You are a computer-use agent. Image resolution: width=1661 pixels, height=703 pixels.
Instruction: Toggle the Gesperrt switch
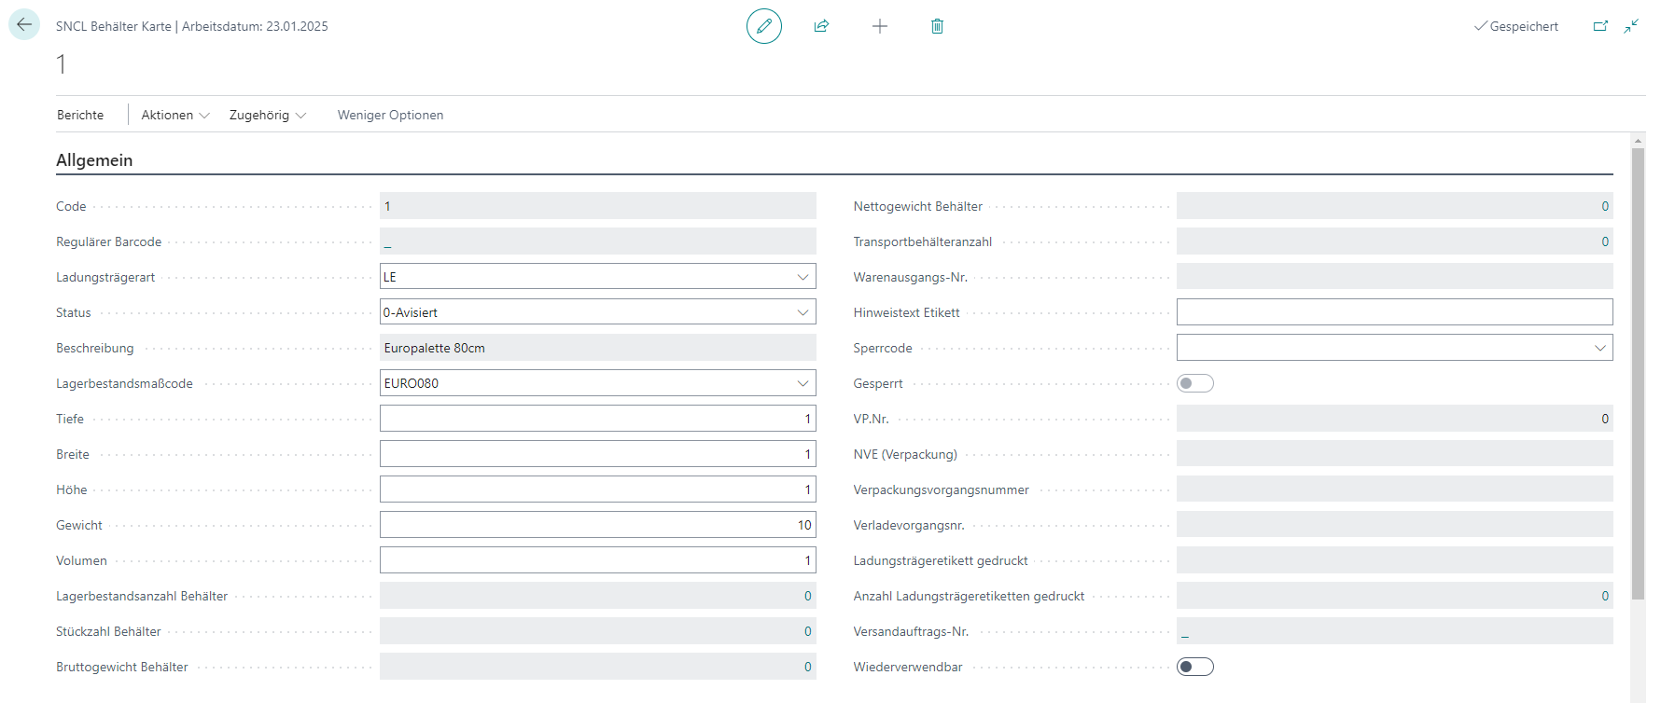[1194, 383]
